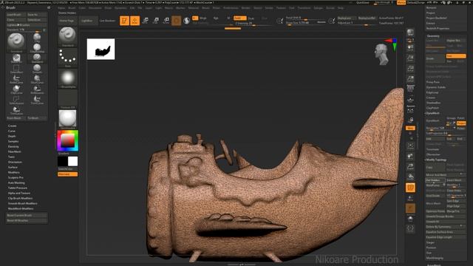This screenshot has width=473, height=266.
Task: Expand the Create brush sub-palette
Action: click(12, 126)
